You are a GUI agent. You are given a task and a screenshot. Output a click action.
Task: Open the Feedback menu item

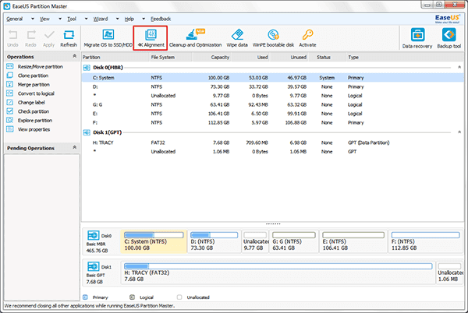(x=161, y=19)
